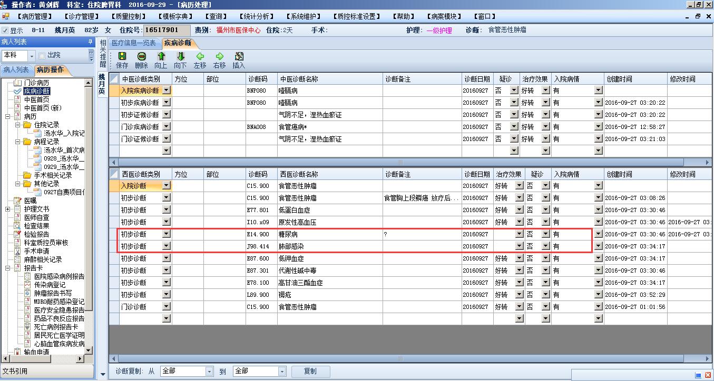Open 入院病情 dropdown for 肺部感染 row
The width and height of the screenshot is (714, 381).
[598, 246]
